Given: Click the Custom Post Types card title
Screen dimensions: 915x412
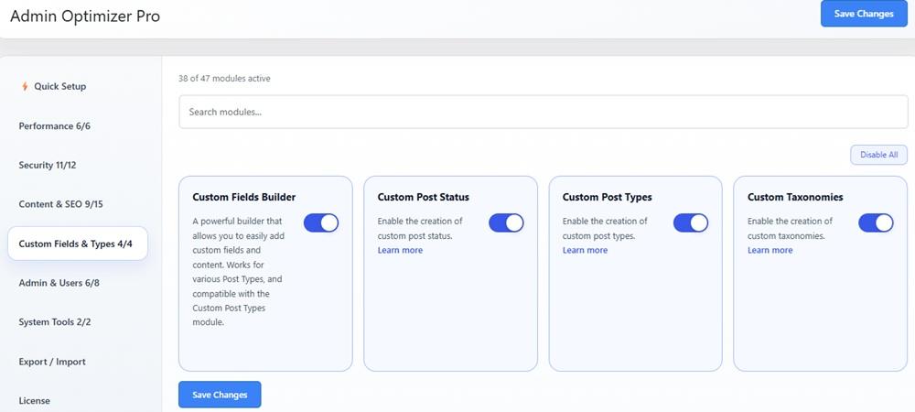Looking at the screenshot, I should pyautogui.click(x=607, y=197).
